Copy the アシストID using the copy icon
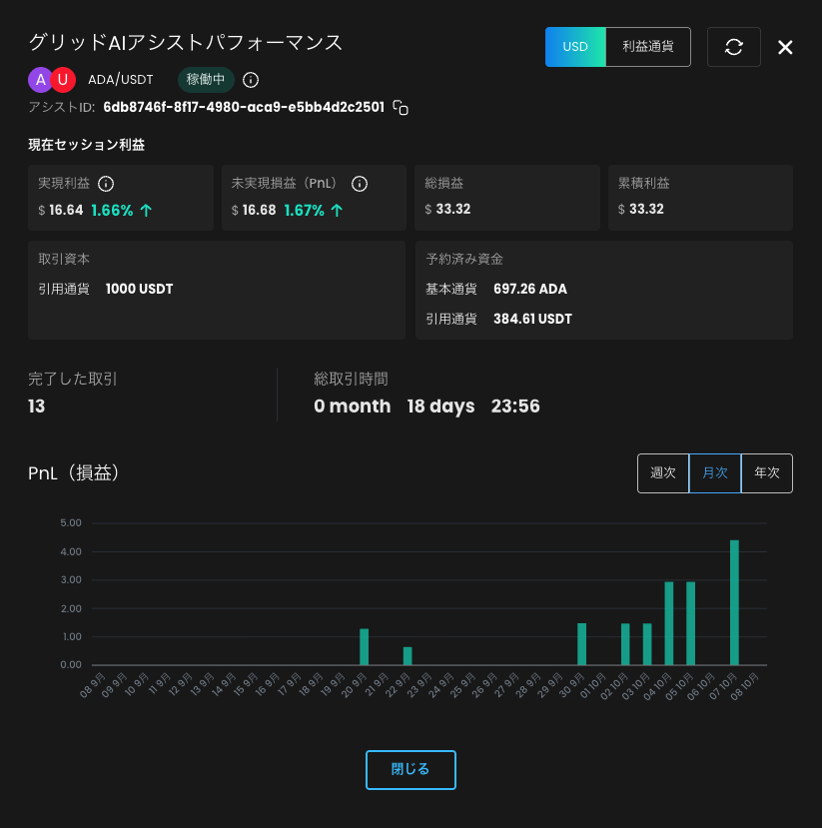The width and height of the screenshot is (822, 828). click(400, 107)
